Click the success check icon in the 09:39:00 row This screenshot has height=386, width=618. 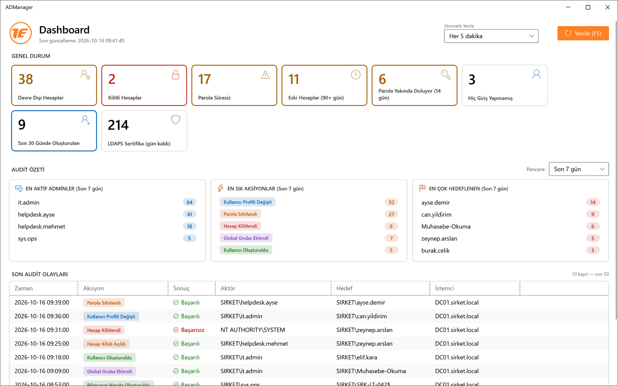[176, 302]
